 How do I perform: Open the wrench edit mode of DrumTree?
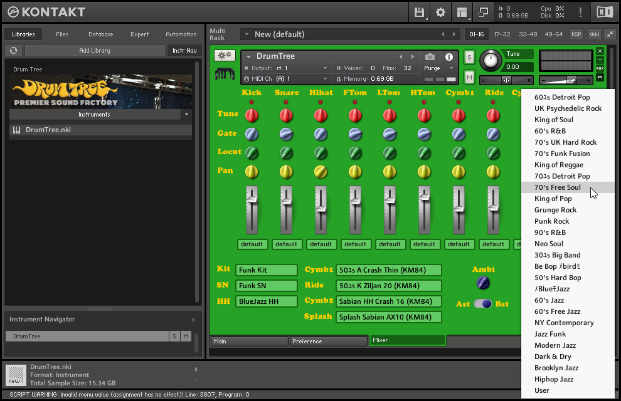click(x=225, y=55)
